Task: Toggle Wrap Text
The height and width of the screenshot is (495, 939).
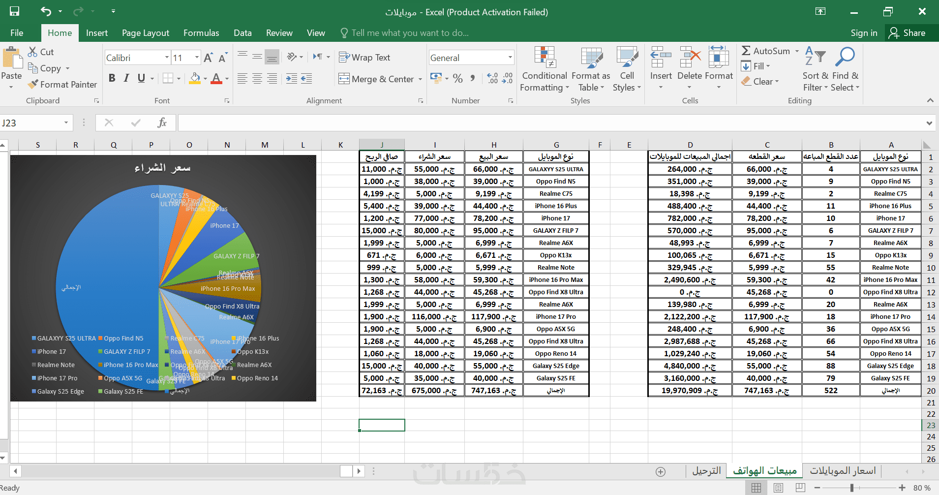Action: (364, 58)
